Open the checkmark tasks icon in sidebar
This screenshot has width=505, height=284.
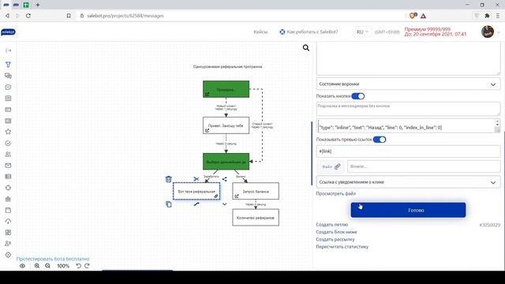coord(9,143)
